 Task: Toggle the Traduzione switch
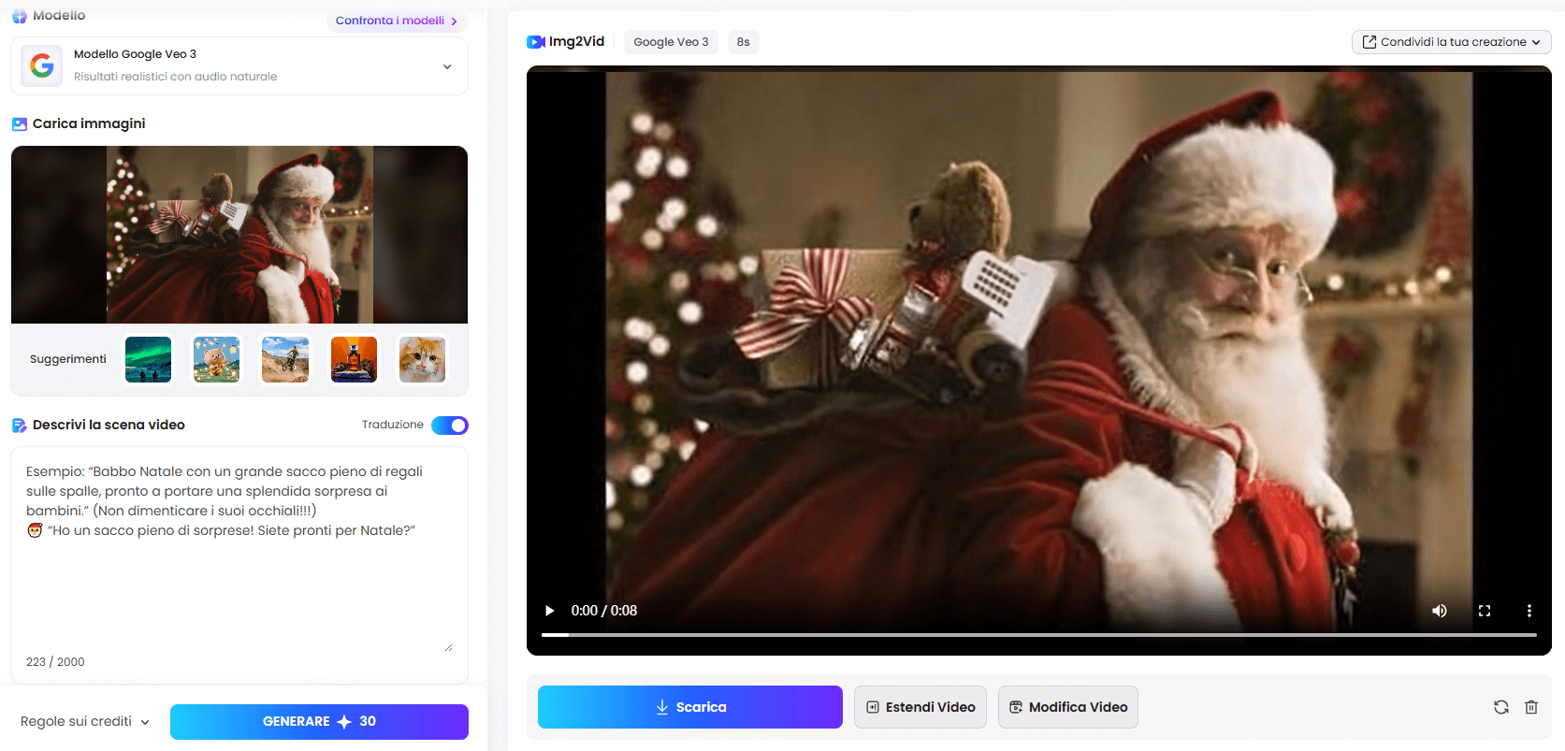[x=450, y=426]
